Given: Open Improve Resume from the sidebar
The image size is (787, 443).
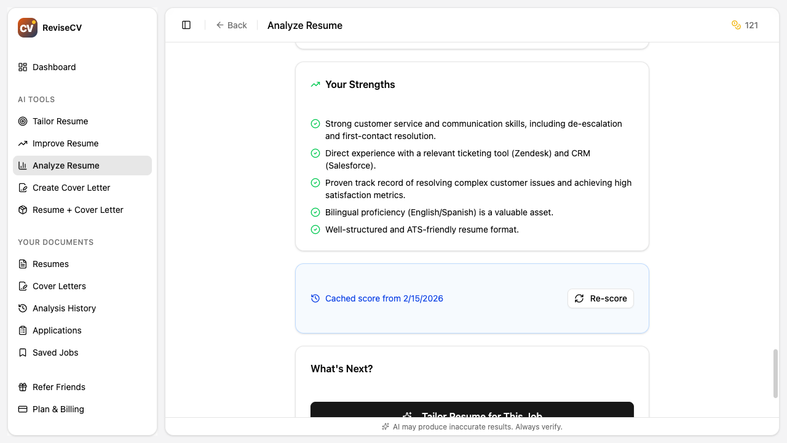Looking at the screenshot, I should (x=65, y=143).
